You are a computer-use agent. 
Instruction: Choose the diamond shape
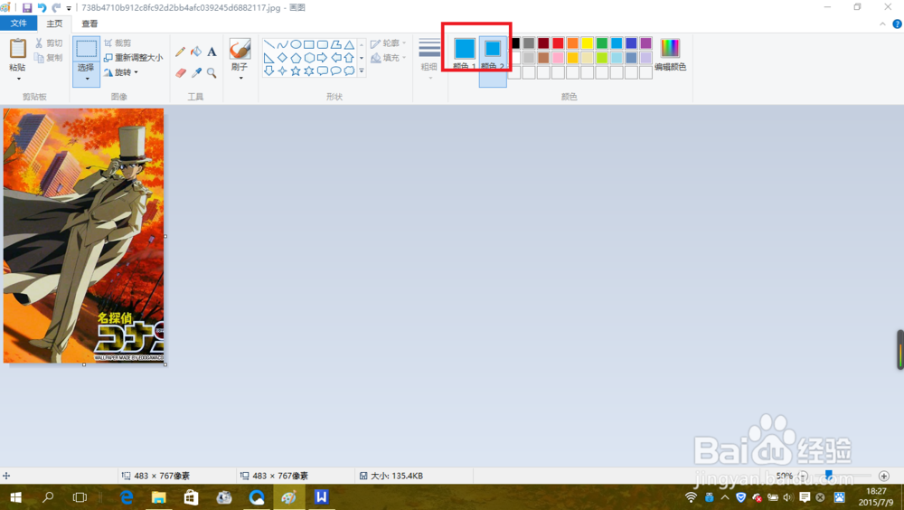[x=282, y=58]
